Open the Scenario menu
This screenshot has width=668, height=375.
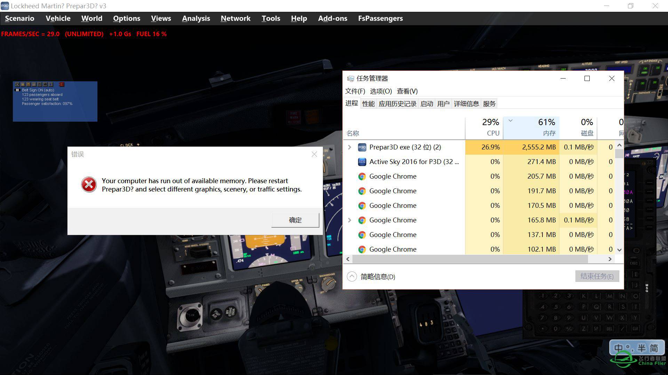pos(19,18)
